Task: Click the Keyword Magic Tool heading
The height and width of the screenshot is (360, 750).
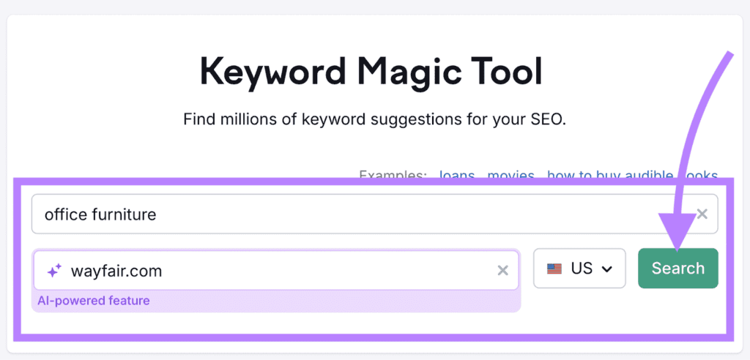Action: [x=371, y=72]
